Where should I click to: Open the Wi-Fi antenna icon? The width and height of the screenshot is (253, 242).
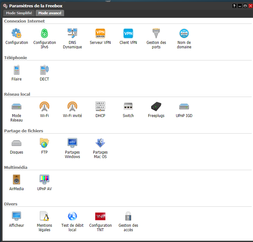tap(44, 106)
